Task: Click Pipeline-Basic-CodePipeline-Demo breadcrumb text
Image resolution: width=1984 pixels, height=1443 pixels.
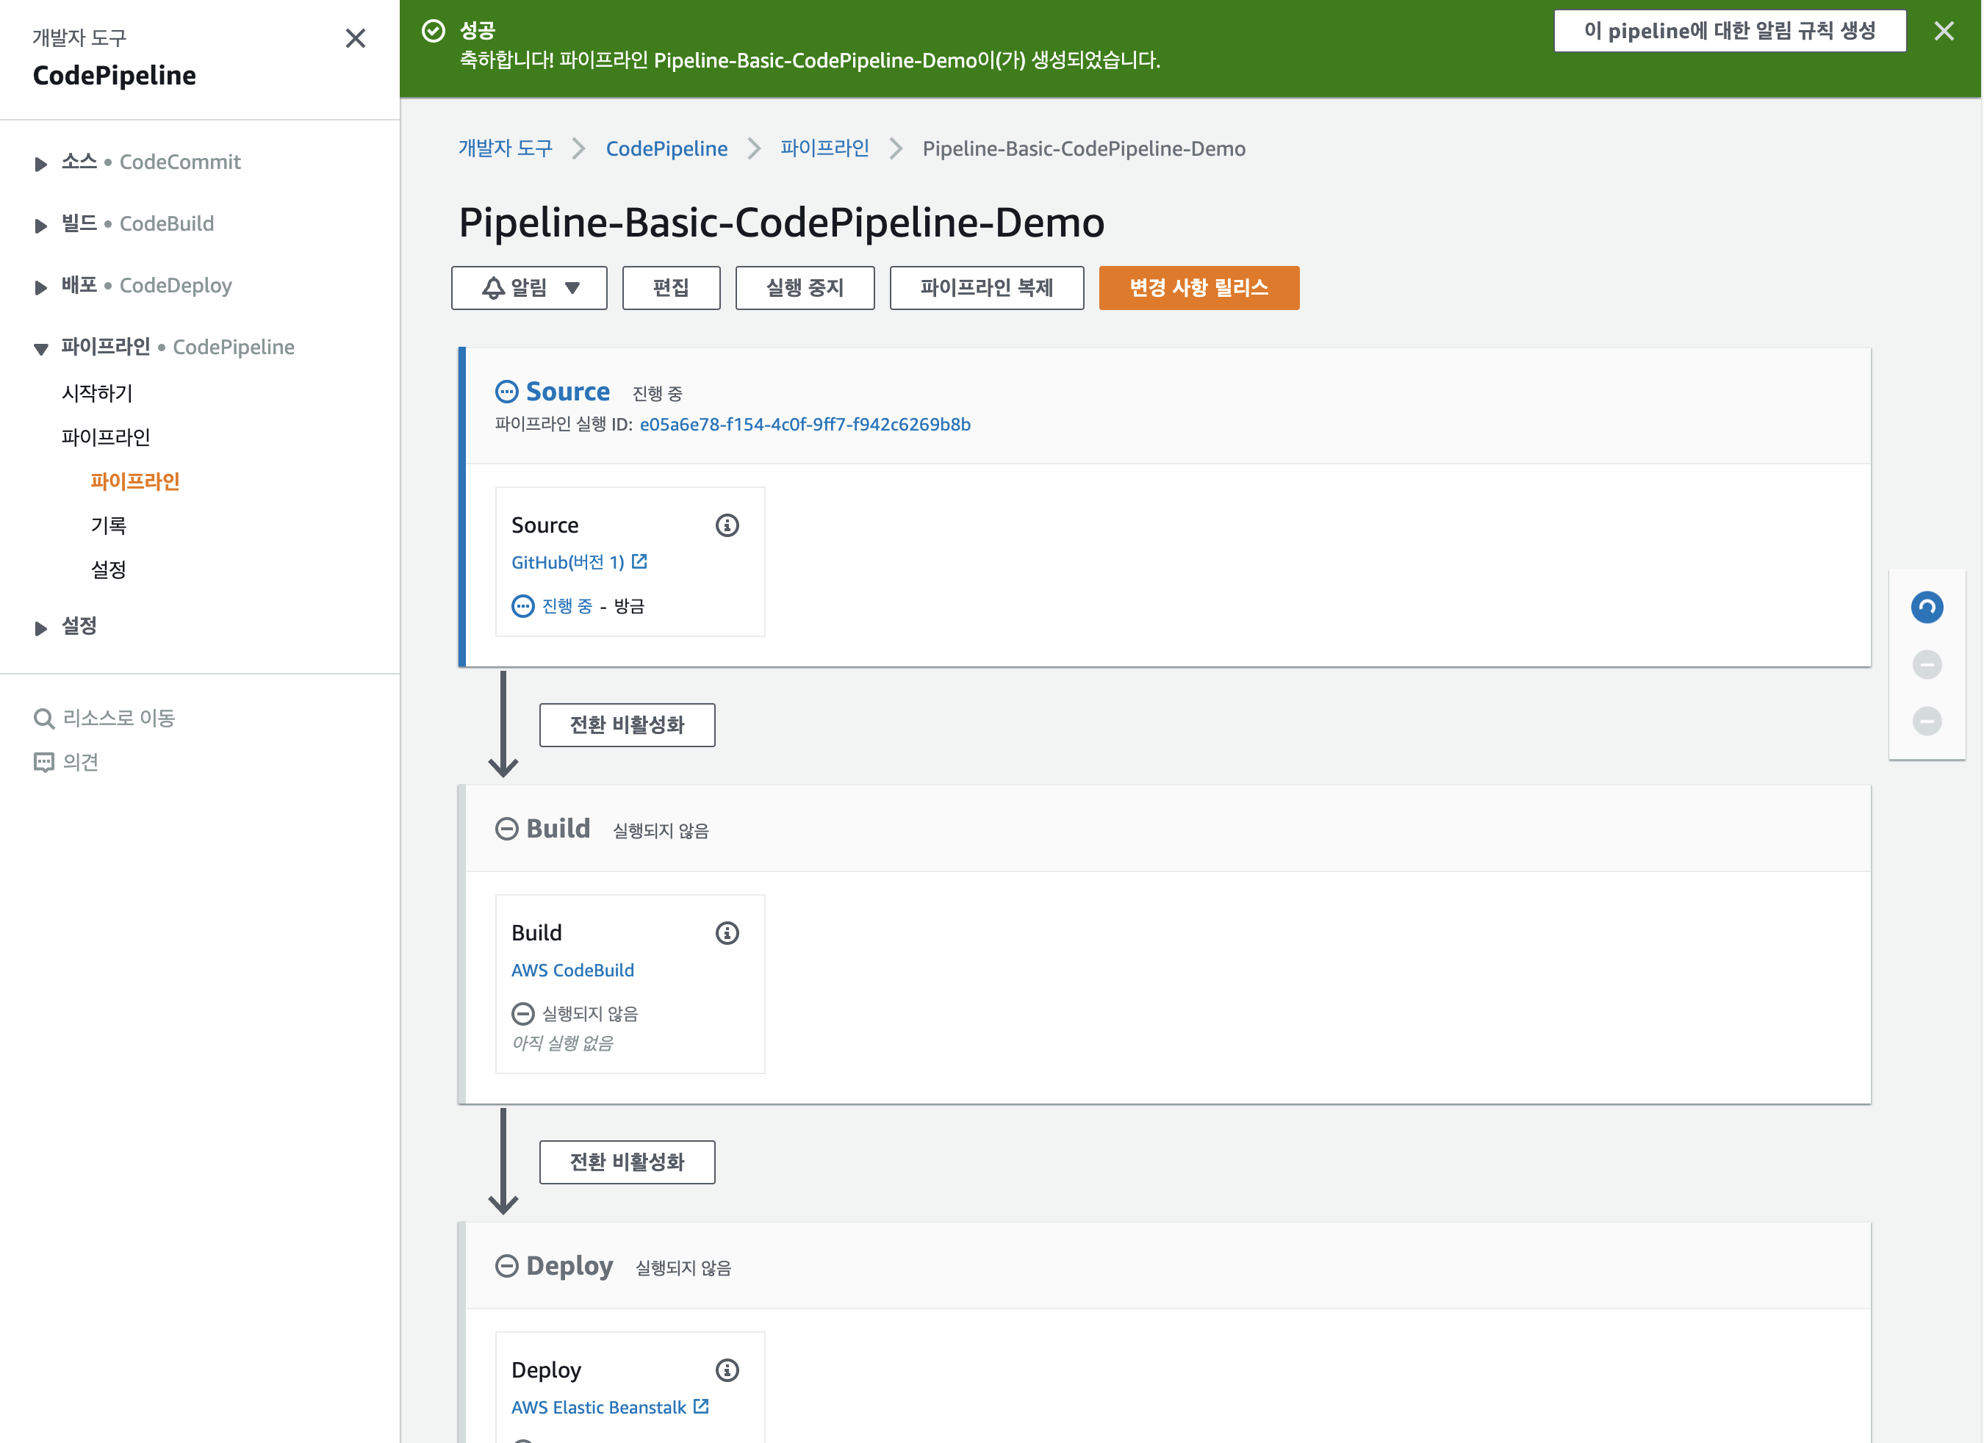Action: tap(1084, 148)
